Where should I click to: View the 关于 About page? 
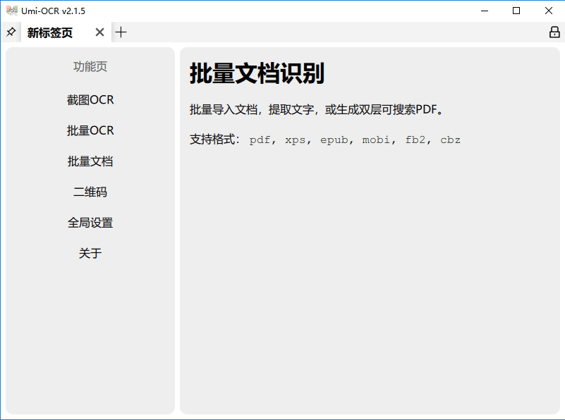(x=90, y=252)
